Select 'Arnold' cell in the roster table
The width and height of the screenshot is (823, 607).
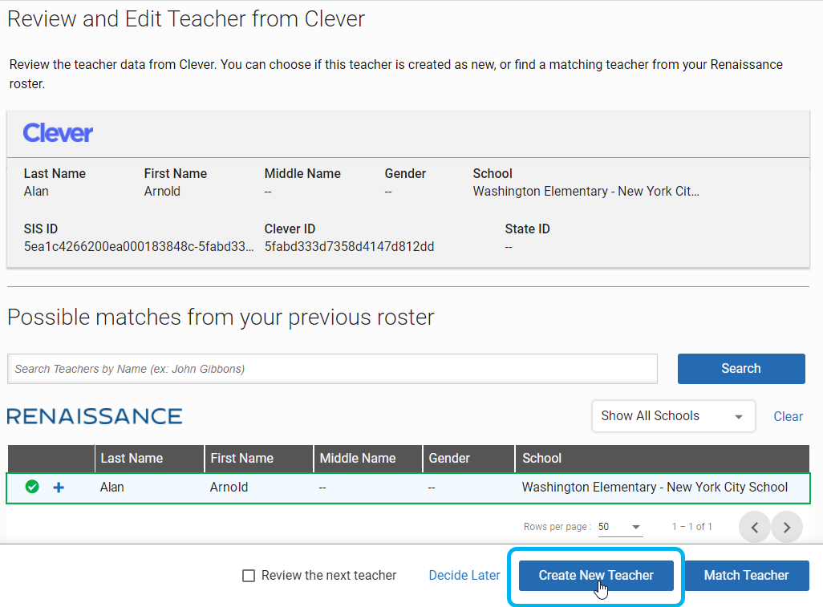coord(229,487)
